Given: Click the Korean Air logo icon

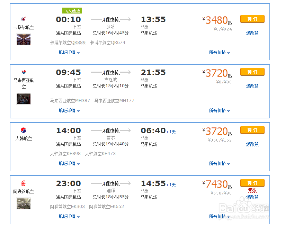Looking at the screenshot, I should (x=24, y=130).
